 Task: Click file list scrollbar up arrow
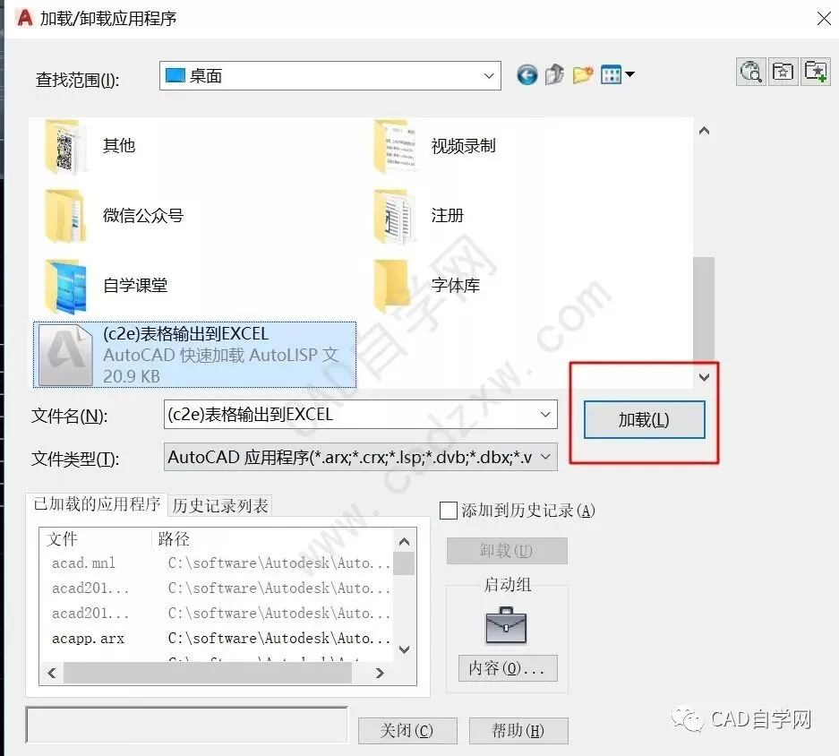704,131
